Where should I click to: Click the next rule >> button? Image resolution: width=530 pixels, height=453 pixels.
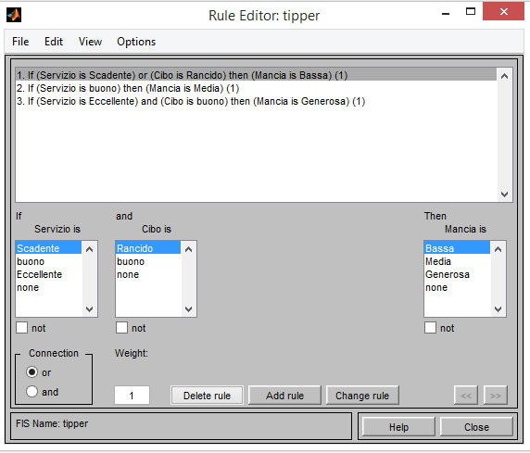pyautogui.click(x=496, y=396)
